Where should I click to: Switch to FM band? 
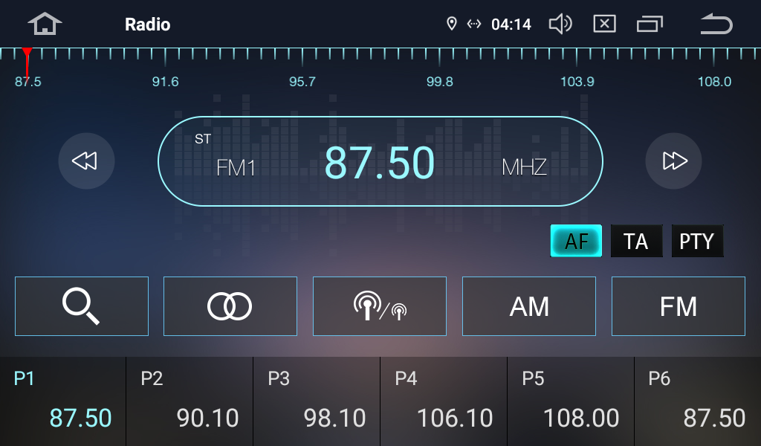point(679,306)
